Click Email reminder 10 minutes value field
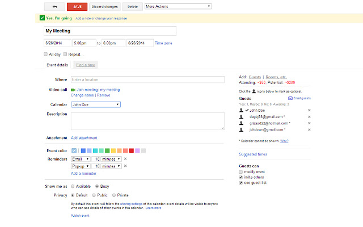Viewport: 363px width, 227px height. [x=96, y=159]
